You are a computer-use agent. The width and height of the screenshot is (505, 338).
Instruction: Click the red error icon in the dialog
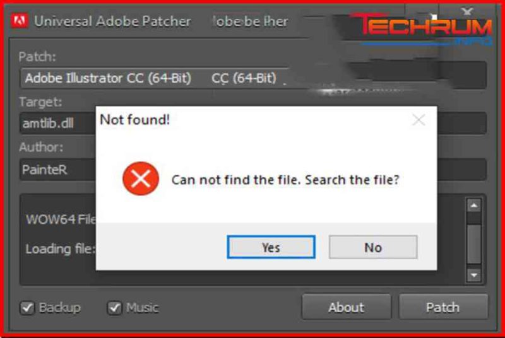click(x=141, y=179)
